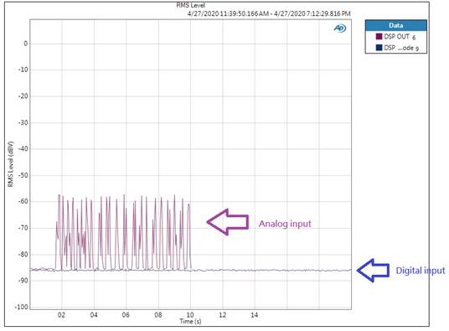Select the DSP OUT 6 color swatch

tap(379, 36)
